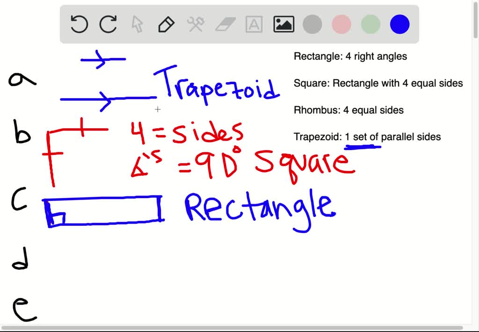The width and height of the screenshot is (479, 332).
Task: Activate the pencil drawing tool
Action: (x=166, y=25)
